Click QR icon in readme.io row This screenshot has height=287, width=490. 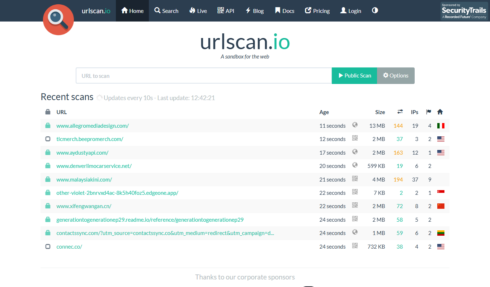(x=355, y=219)
